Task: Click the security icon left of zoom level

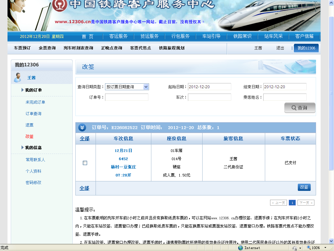Action: pyautogui.click(x=295, y=248)
